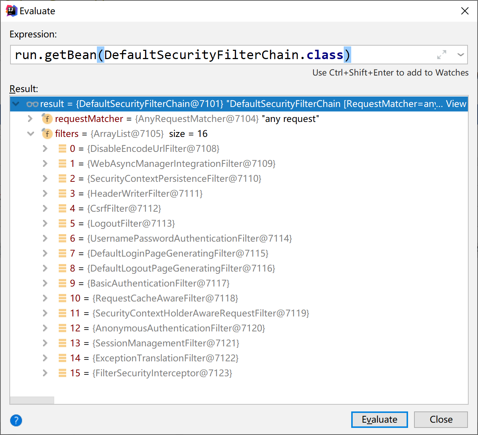Select the {ArrayList@7105} size = 16 text
Viewport: 478px width, 435px height.
(149, 134)
